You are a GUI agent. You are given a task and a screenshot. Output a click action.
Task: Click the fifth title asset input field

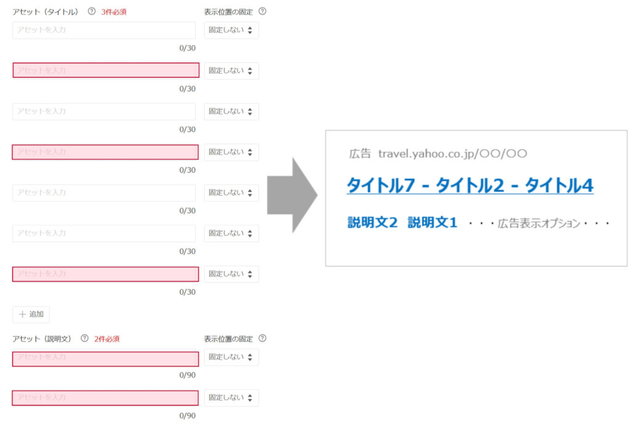(104, 192)
